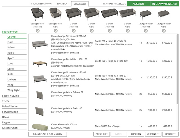This screenshot has height=138, width=180.
Task: Open gear options for Lounge Hocker anthrazit
Action: (x=146, y=30)
